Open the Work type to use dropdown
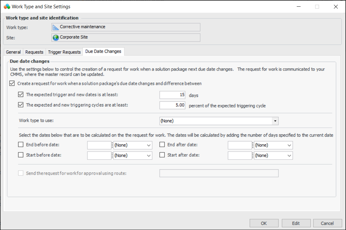The height and width of the screenshot is (230, 346). coord(275,121)
